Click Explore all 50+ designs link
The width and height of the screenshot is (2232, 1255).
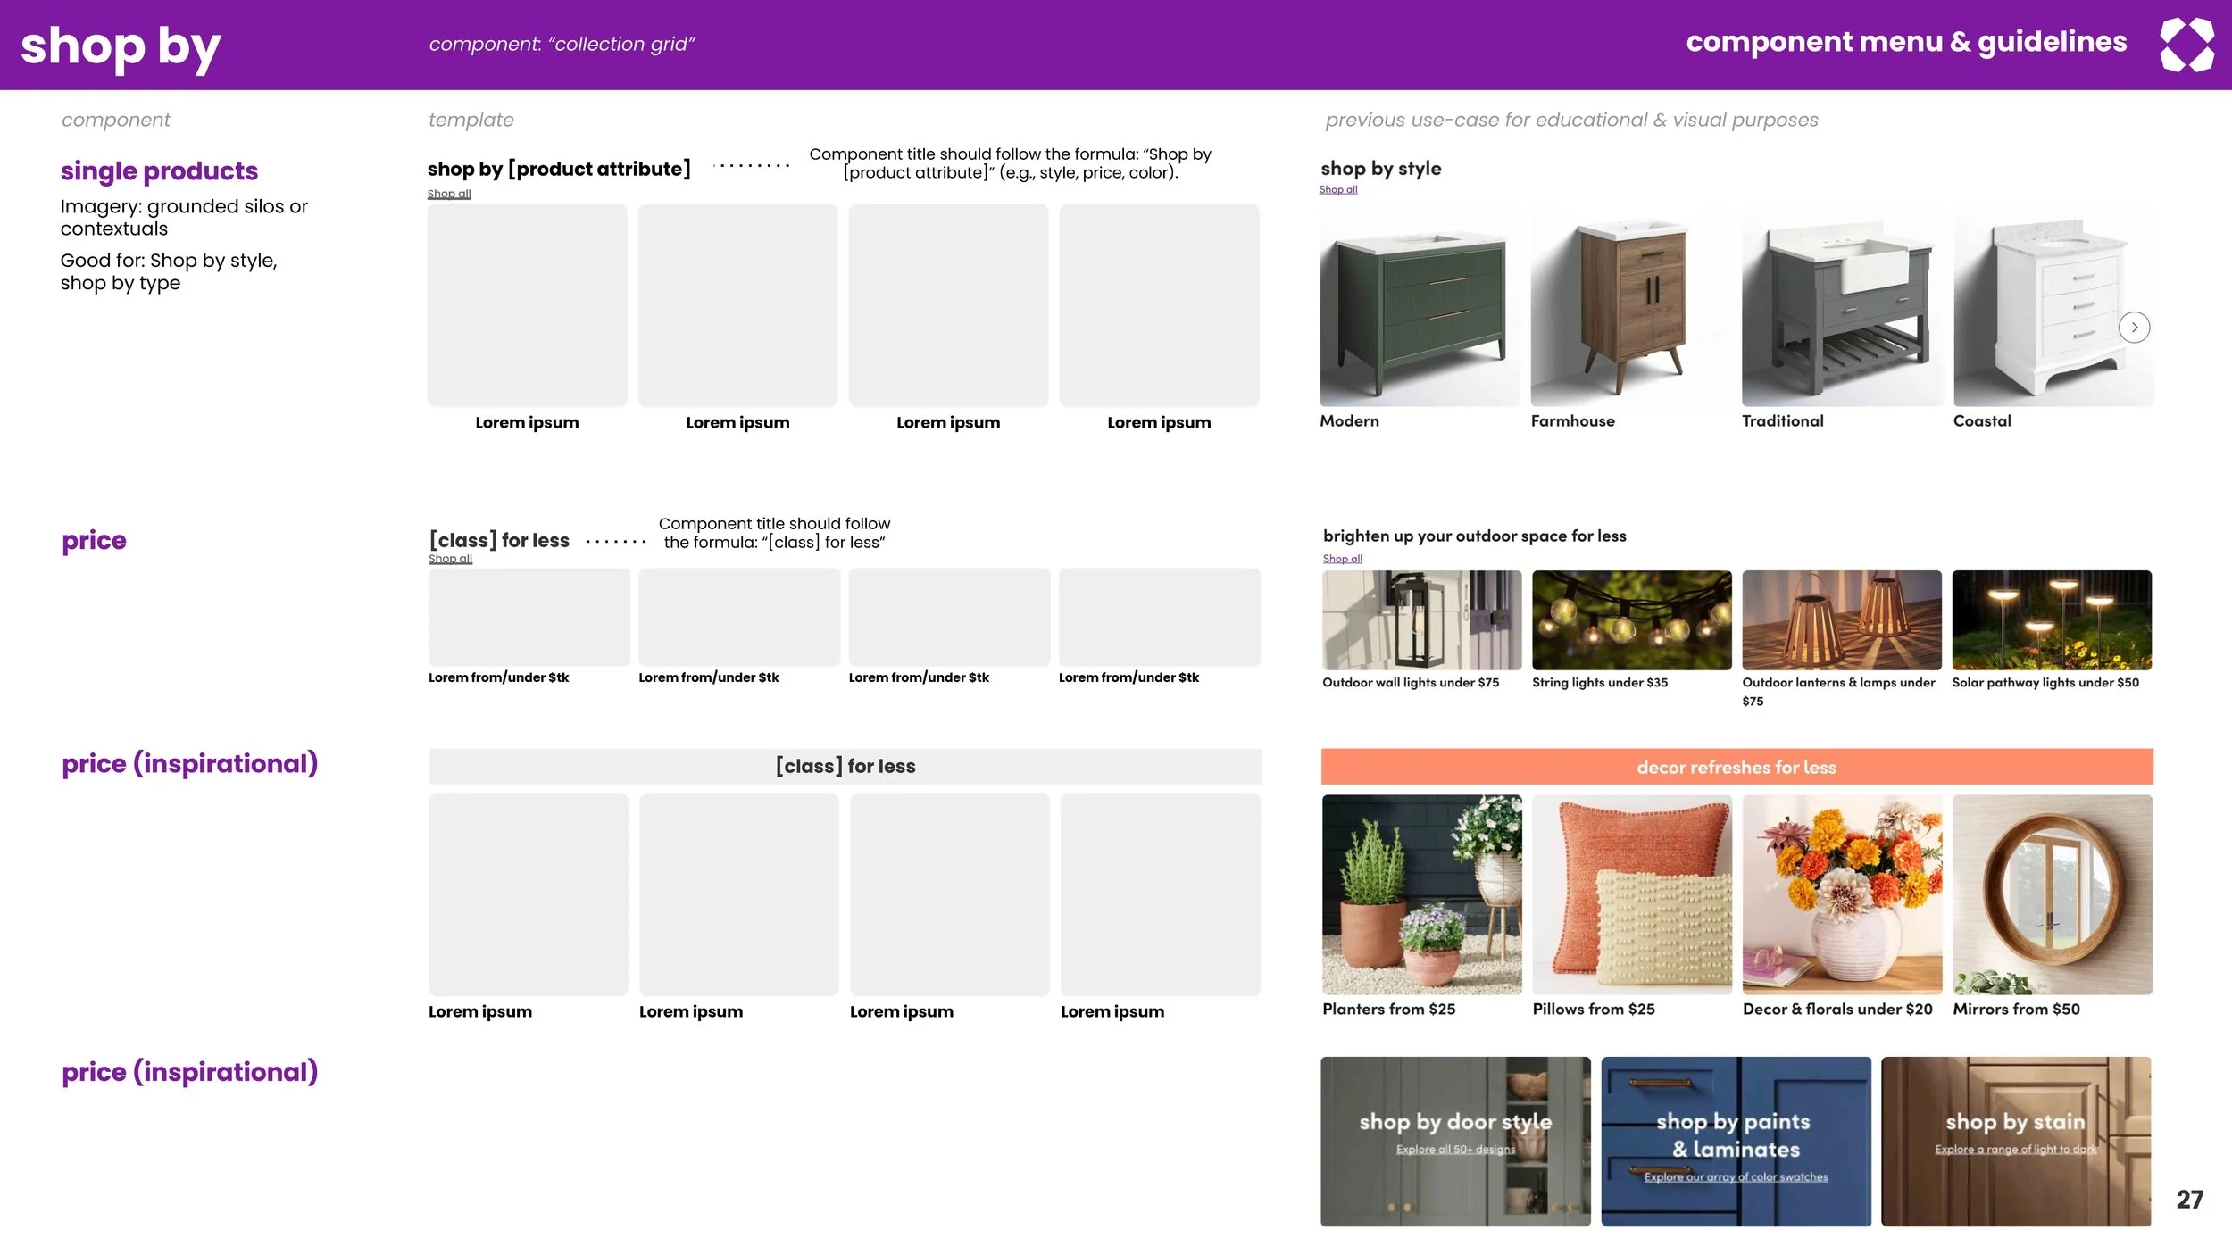pos(1455,1150)
